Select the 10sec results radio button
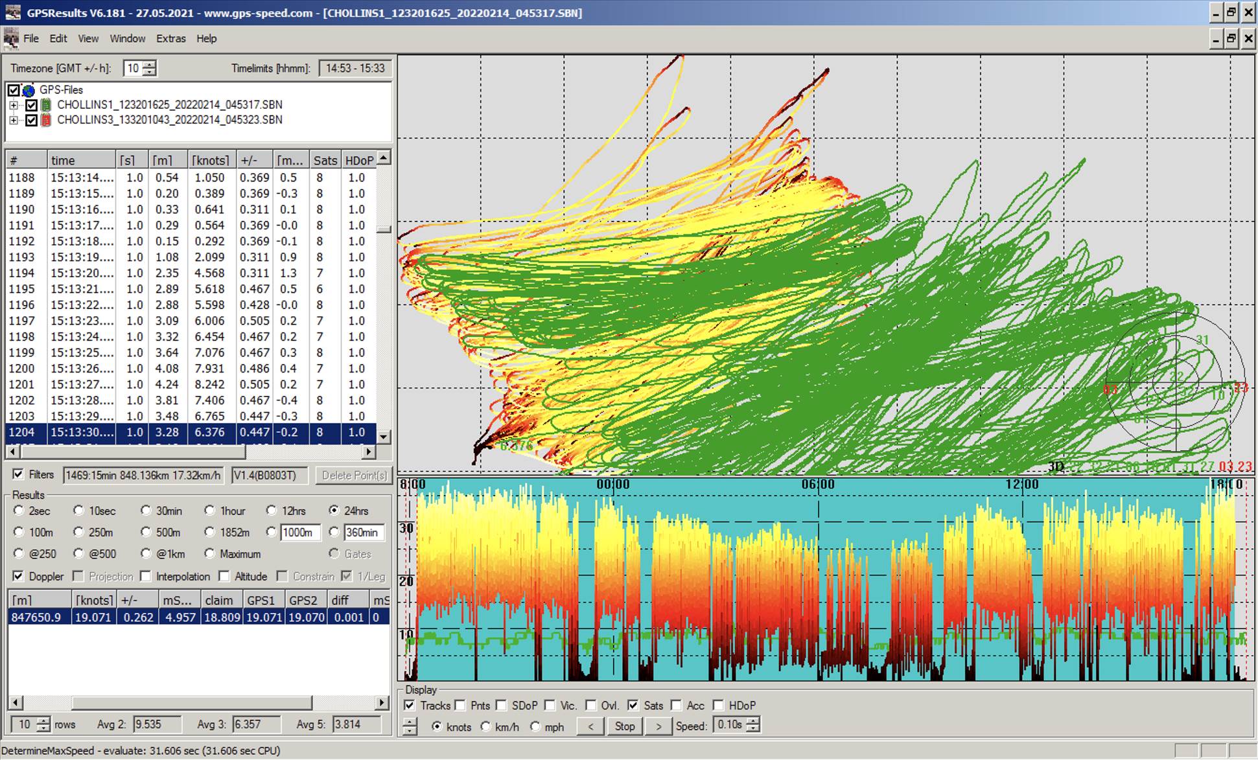Viewport: 1258px width, 760px height. (79, 511)
